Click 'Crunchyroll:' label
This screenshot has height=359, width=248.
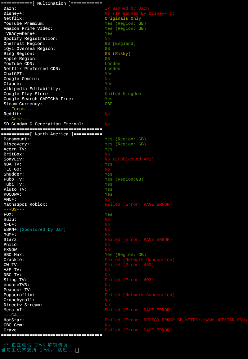click(19, 300)
